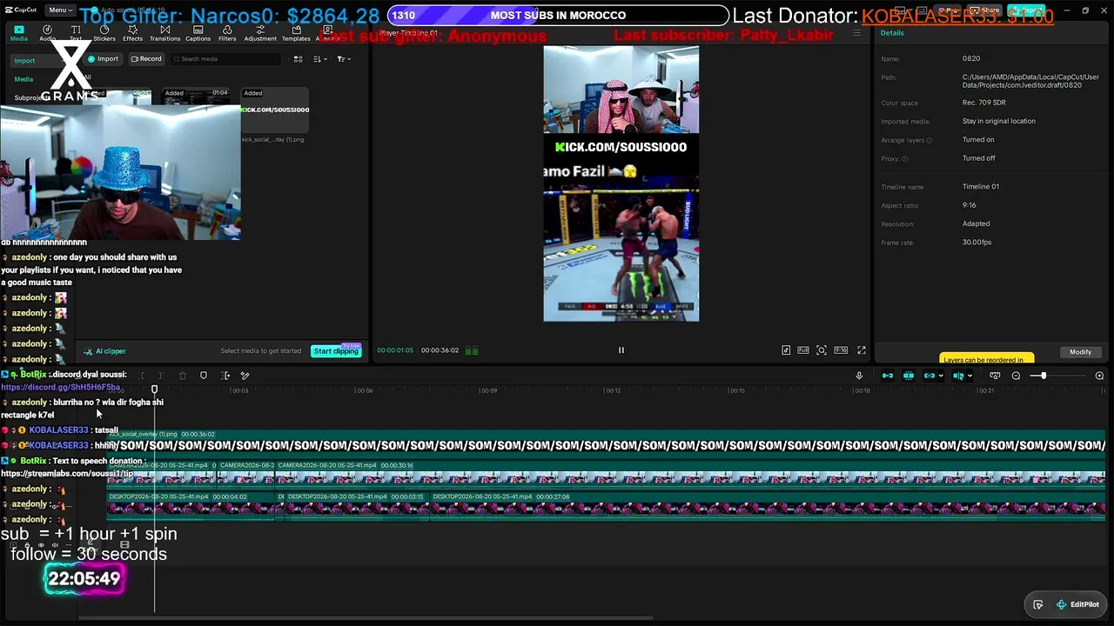The width and height of the screenshot is (1114, 626).
Task: Open linkage options dropdown arrow
Action: [941, 376]
